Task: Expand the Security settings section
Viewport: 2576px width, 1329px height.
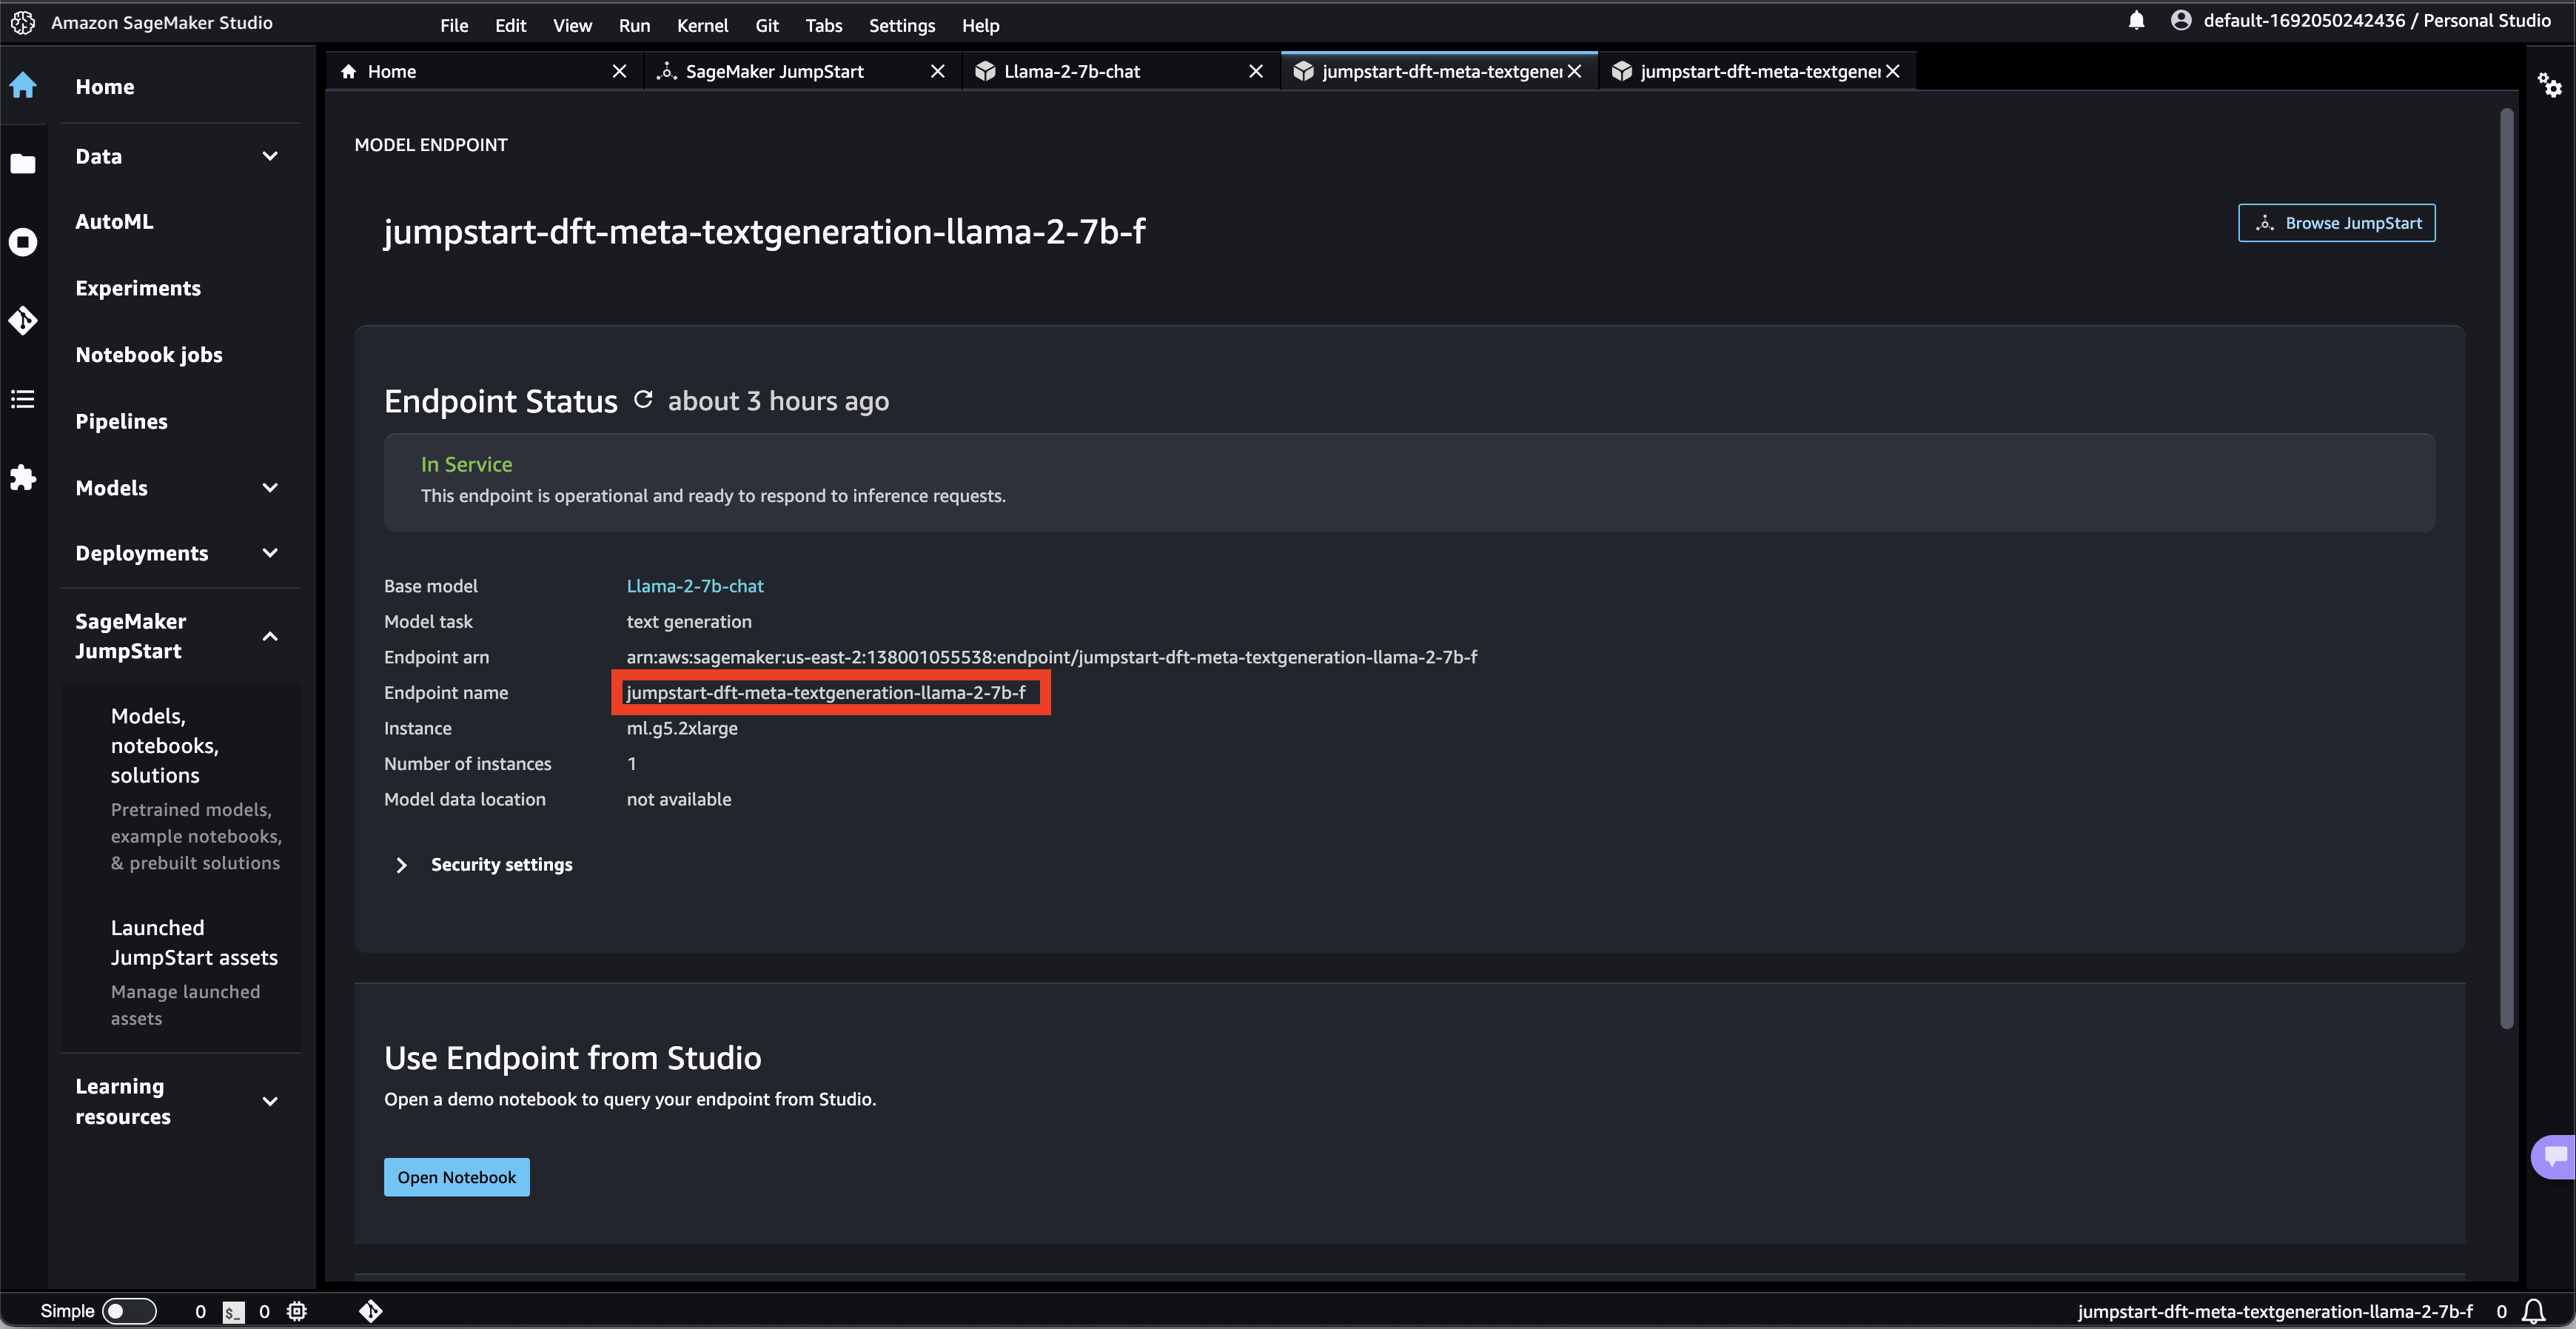Action: pyautogui.click(x=401, y=865)
